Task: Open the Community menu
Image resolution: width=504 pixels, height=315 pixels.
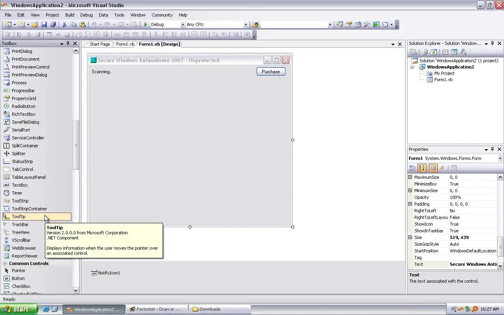Action: pyautogui.click(x=162, y=15)
